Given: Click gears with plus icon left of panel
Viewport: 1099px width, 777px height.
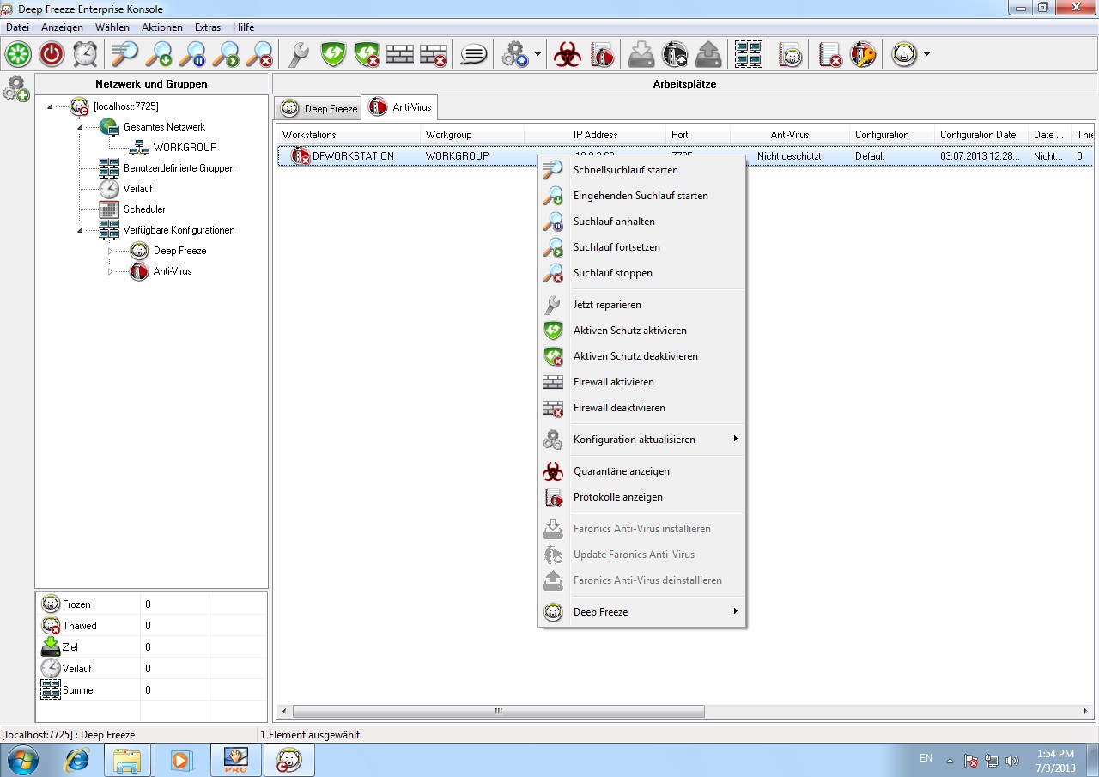Looking at the screenshot, I should tap(16, 88).
